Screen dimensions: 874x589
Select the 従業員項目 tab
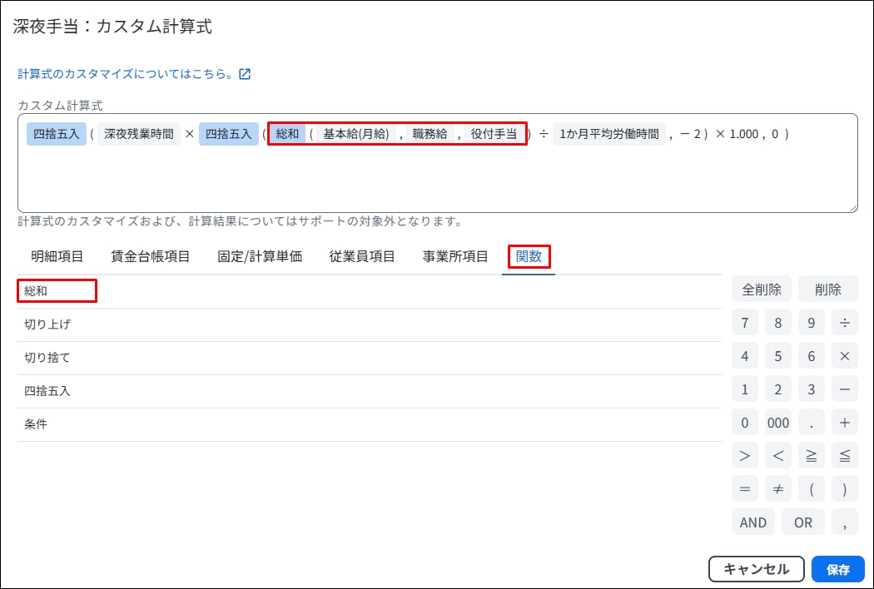point(361,256)
